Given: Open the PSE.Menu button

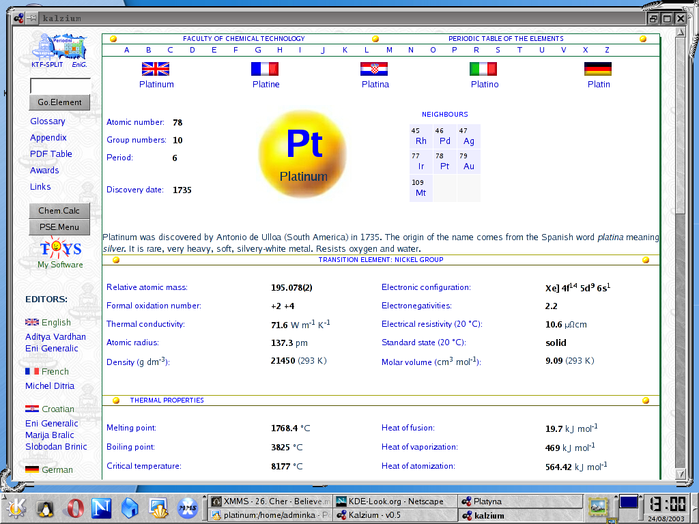Looking at the screenshot, I should point(59,227).
